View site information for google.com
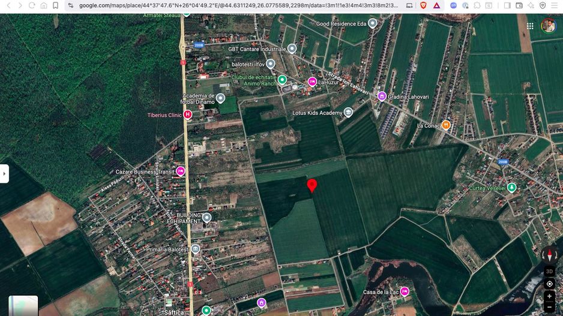 point(71,5)
